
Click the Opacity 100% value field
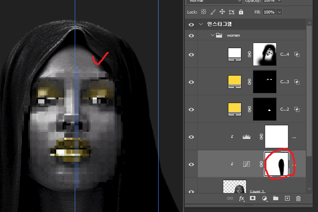(269, 1)
